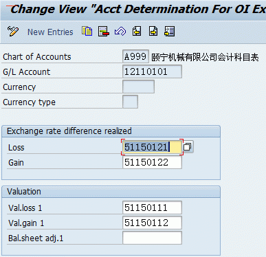
Task: Click the empty Currency field
Action: tap(138, 87)
